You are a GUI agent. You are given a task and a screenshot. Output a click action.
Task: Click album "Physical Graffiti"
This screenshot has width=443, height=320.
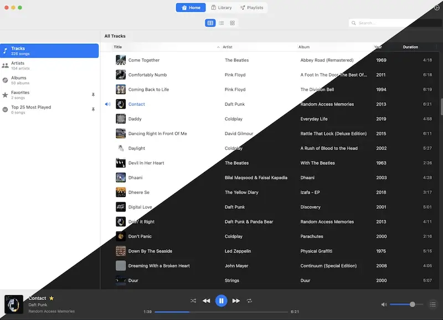click(x=316, y=251)
